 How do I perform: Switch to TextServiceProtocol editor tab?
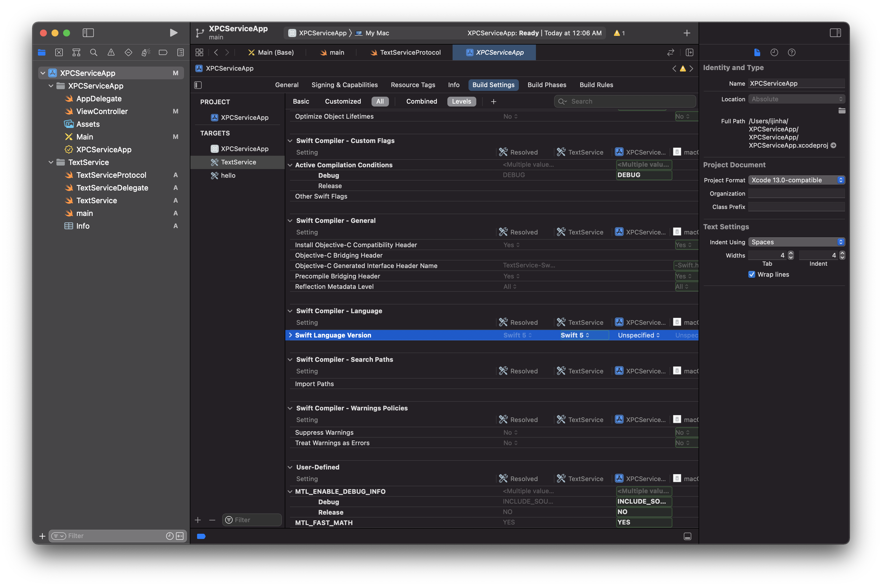(405, 52)
